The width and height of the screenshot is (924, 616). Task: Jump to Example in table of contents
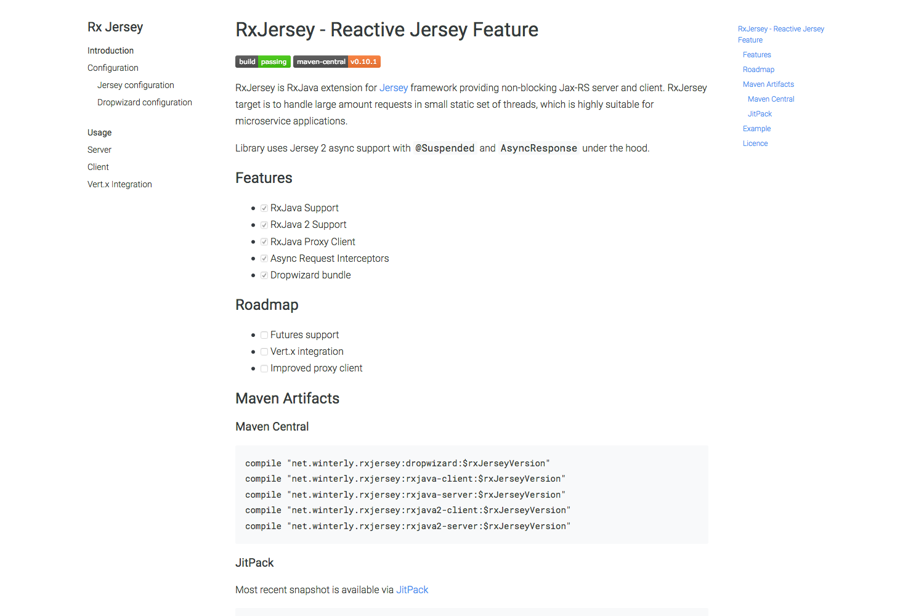756,129
